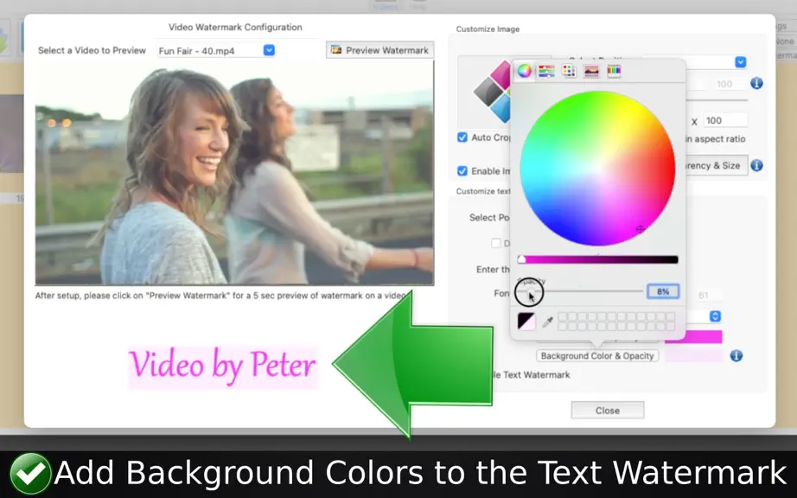Close the watermark configuration dialog
This screenshot has height=498, width=797.
(x=608, y=410)
